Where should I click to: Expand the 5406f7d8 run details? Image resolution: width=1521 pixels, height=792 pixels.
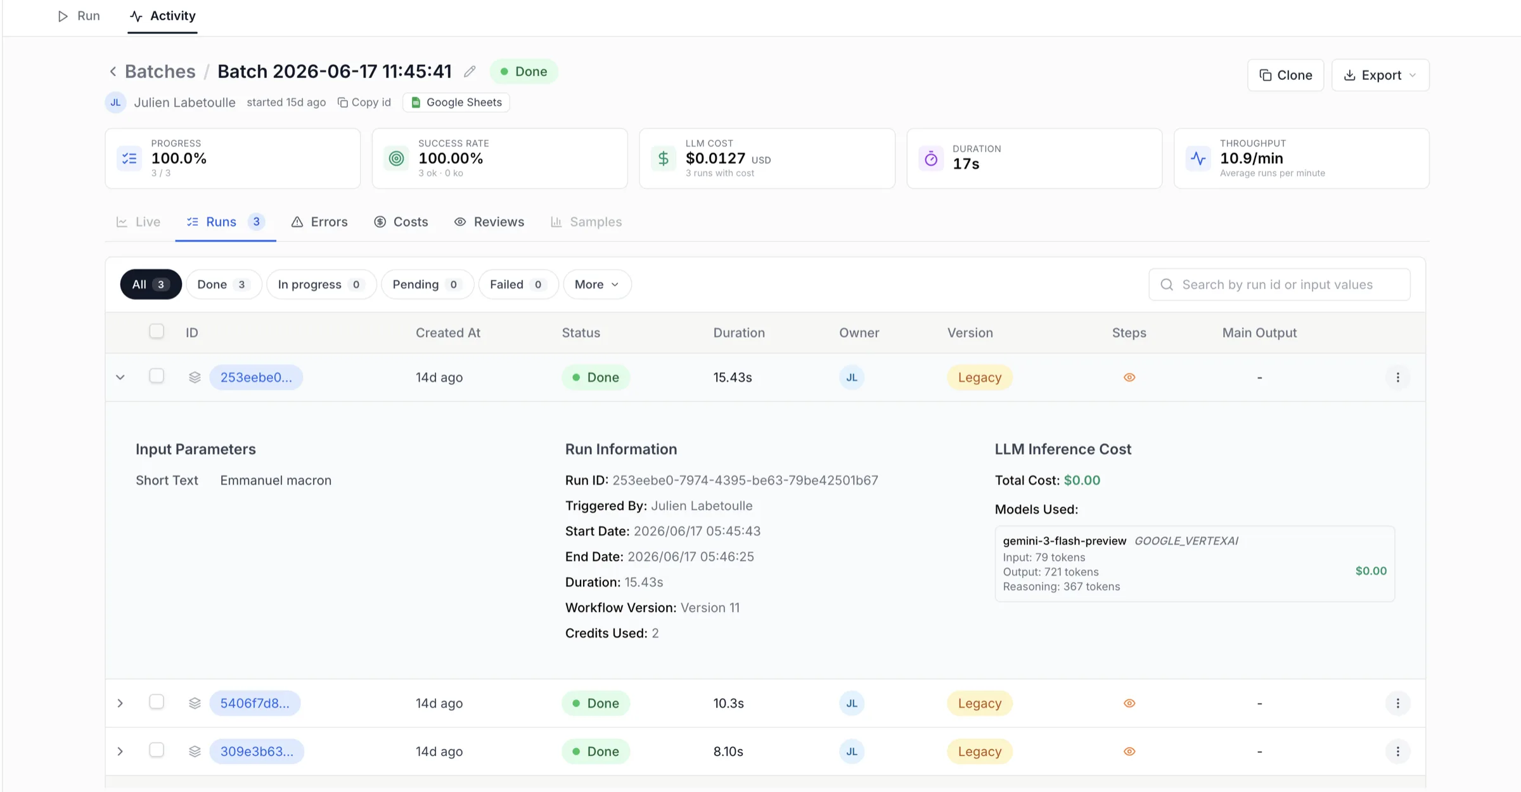point(120,703)
